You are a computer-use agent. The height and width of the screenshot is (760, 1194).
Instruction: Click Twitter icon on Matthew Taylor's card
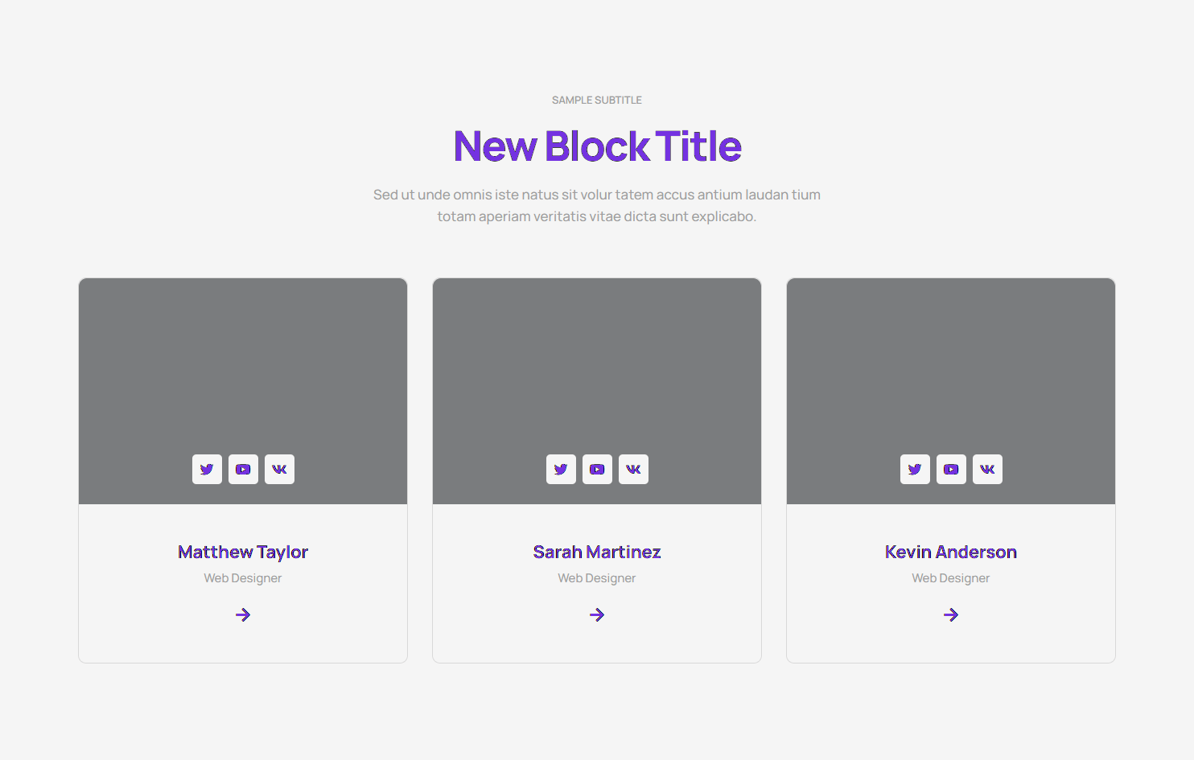(207, 469)
